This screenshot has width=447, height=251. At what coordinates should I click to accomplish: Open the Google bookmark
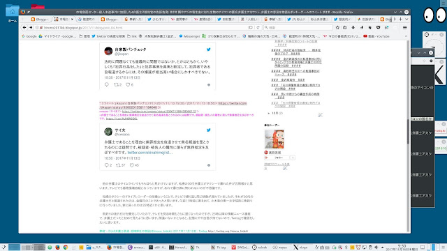click(x=29, y=36)
